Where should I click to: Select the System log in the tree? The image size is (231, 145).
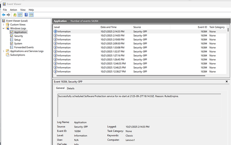(18, 44)
